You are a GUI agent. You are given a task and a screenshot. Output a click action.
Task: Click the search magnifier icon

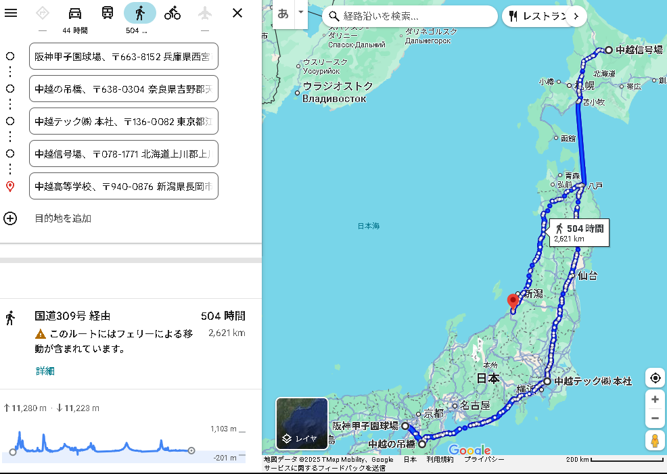[x=334, y=16]
